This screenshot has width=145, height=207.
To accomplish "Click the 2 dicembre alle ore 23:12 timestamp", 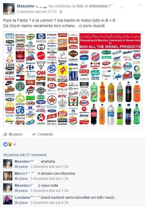I will (x=37, y=12).
